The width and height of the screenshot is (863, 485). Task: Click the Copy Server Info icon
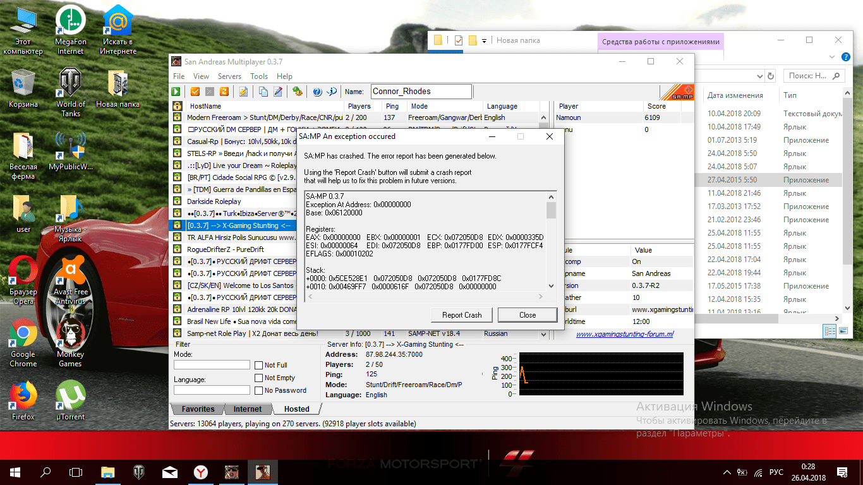click(263, 92)
